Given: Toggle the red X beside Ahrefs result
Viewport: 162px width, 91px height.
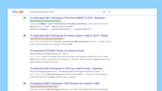Looking at the screenshot, I should pos(25,36).
